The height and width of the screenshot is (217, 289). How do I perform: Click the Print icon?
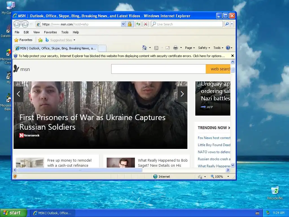176,48
